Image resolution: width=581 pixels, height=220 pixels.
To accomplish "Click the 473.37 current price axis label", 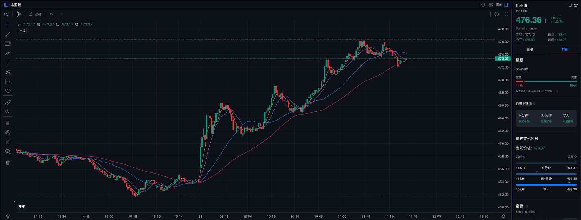I will click(x=503, y=58).
